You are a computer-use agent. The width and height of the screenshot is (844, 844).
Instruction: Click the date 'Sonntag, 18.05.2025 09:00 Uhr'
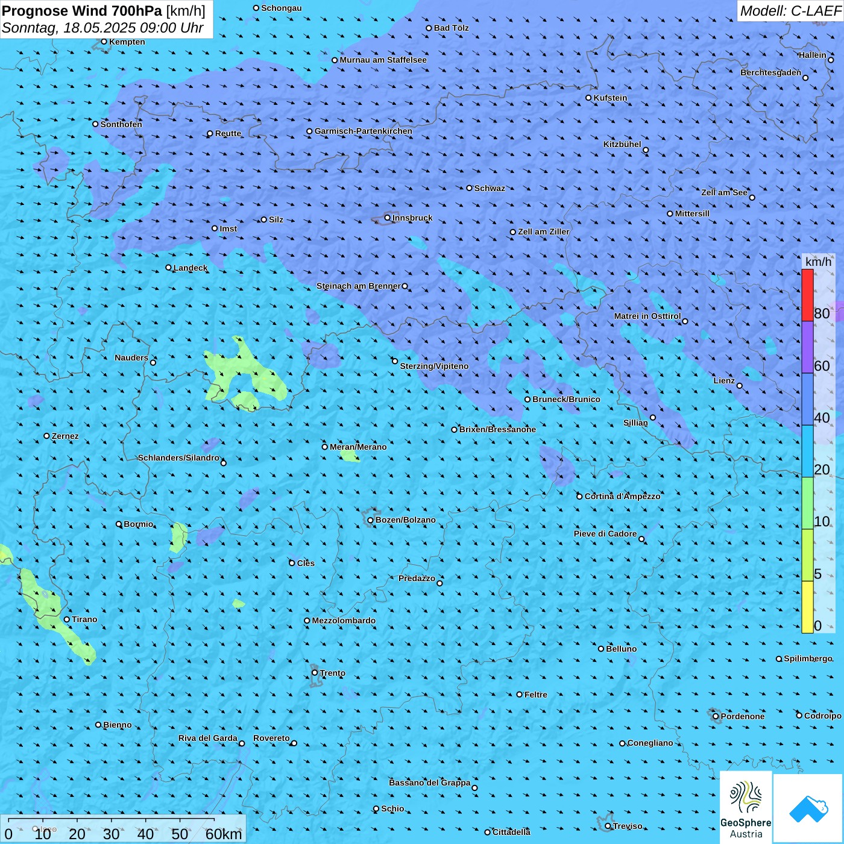[x=102, y=28]
